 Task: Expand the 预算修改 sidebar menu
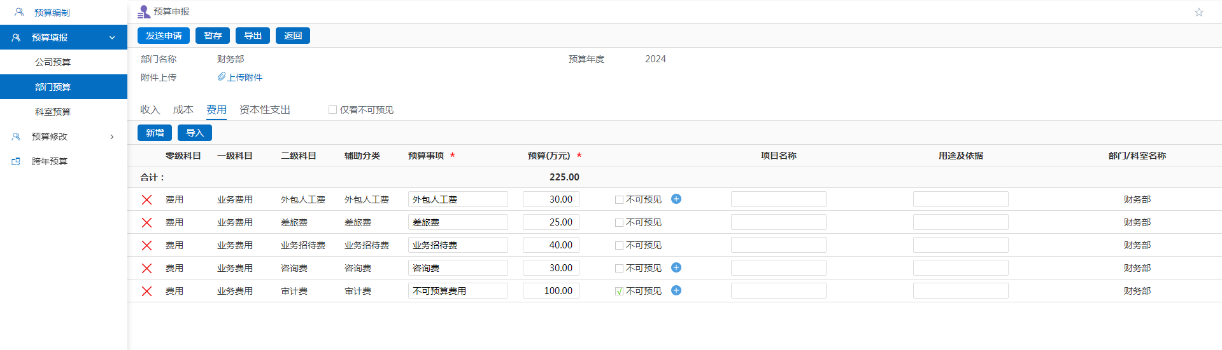tap(112, 137)
